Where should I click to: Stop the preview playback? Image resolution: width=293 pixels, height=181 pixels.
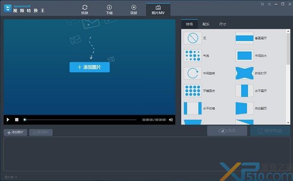click(x=17, y=120)
